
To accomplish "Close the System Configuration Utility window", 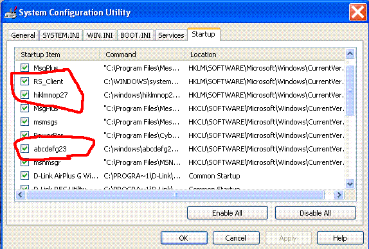I will 357,12.
